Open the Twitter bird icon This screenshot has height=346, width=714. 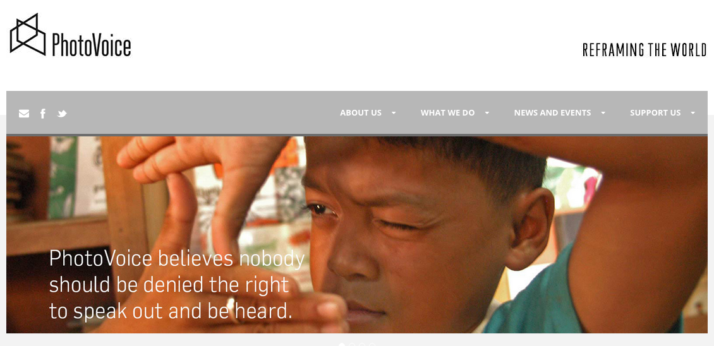click(x=62, y=114)
